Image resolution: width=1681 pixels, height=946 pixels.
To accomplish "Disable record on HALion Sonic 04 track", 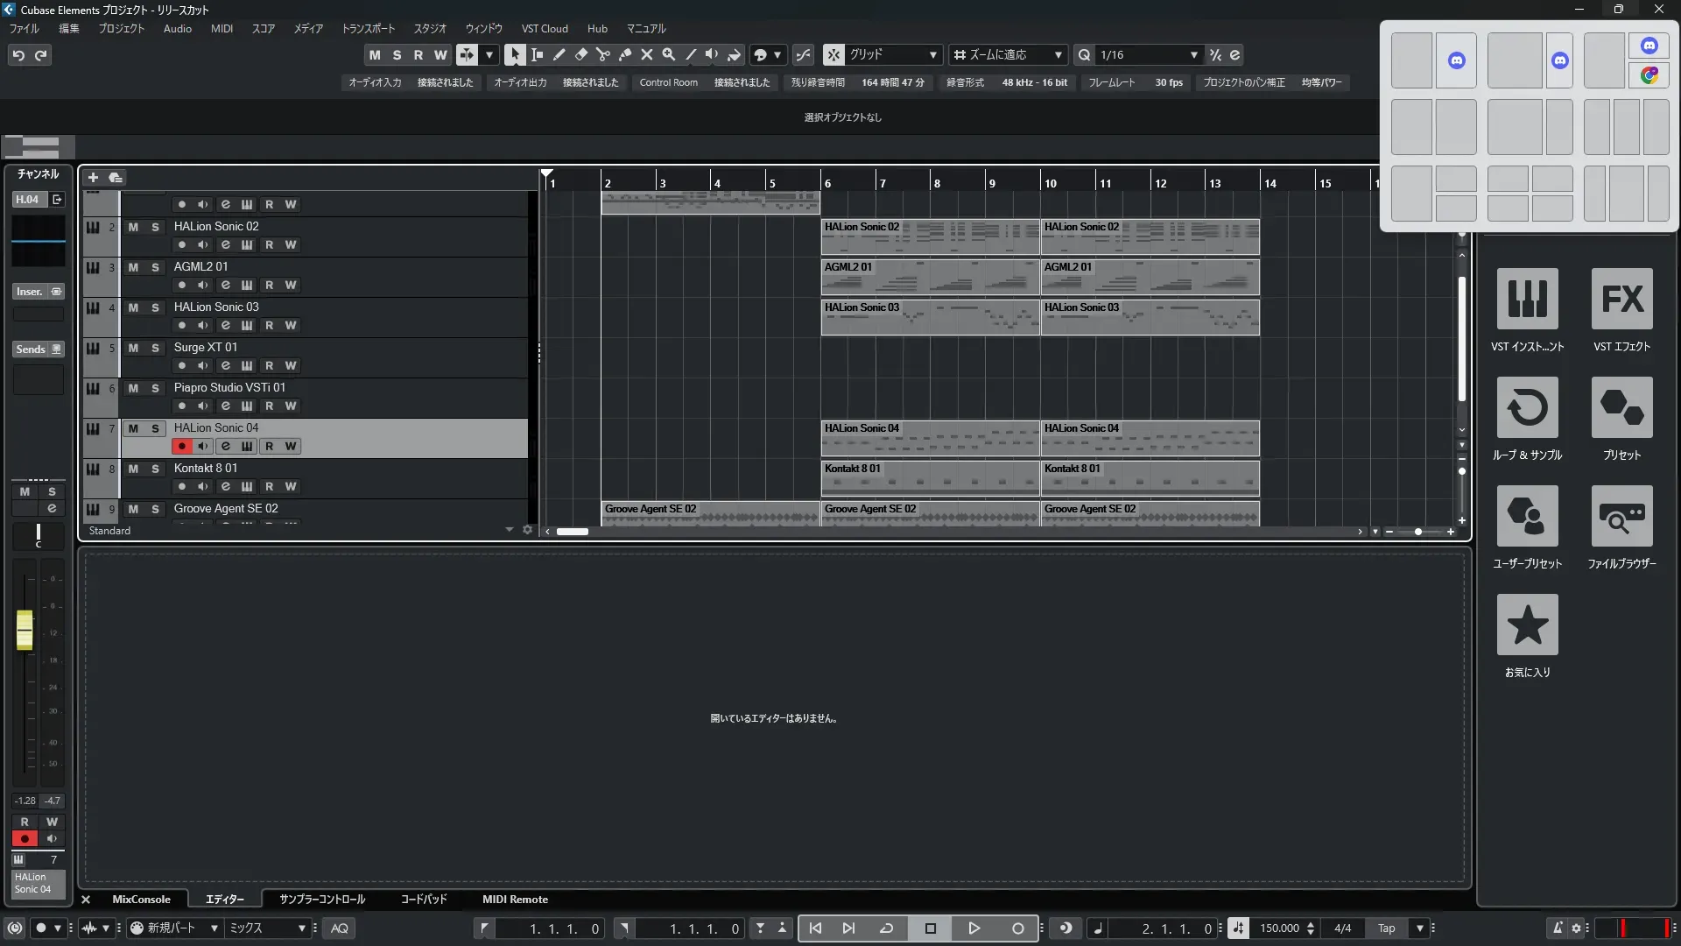I will tap(182, 446).
